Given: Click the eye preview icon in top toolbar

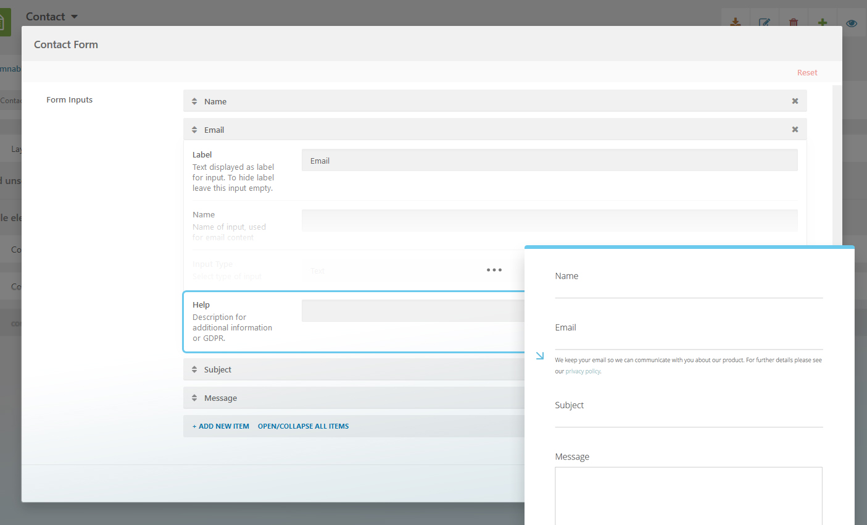Looking at the screenshot, I should click(x=852, y=23).
